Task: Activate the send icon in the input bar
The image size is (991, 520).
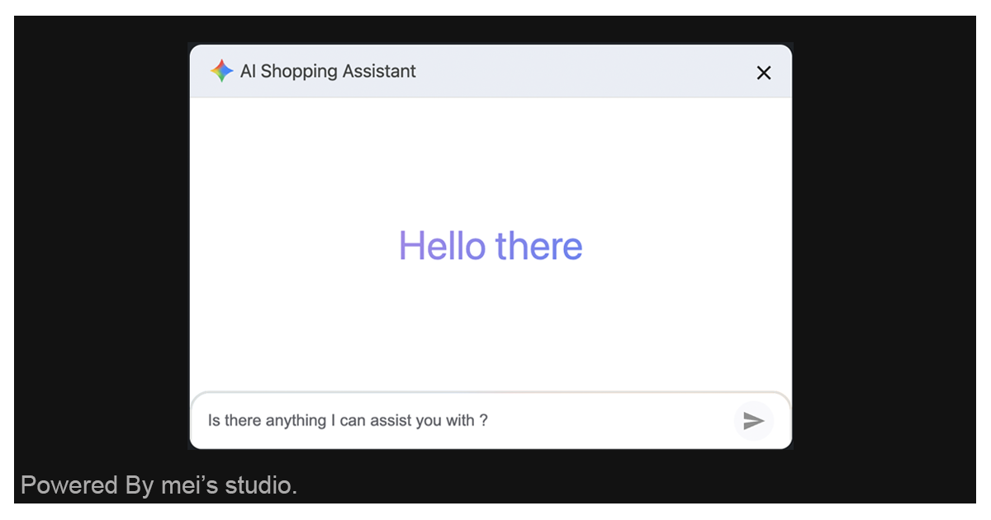Action: click(x=753, y=421)
